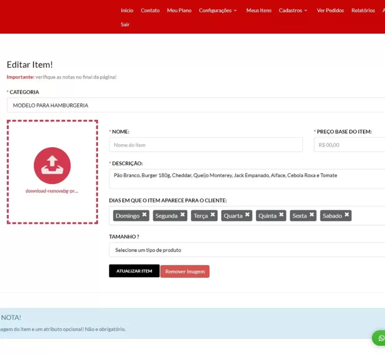Open Ver Pedidos in navigation
This screenshot has width=385, height=355.
coord(330,10)
